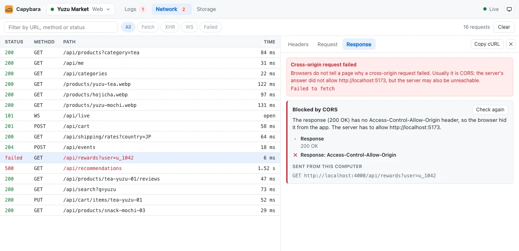Click the red X failed check icon
This screenshot has width=519, height=251.
295,155
